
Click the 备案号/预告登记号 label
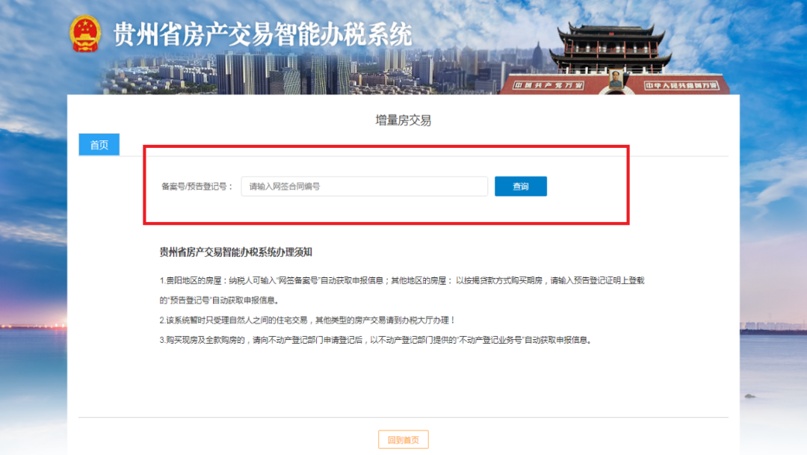coord(197,186)
